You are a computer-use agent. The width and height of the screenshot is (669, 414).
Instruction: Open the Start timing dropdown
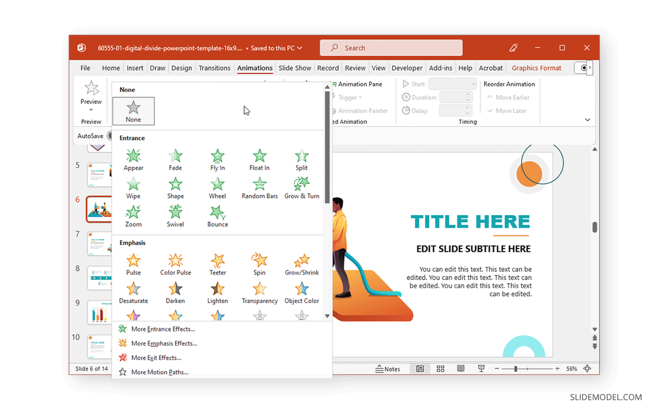[453, 84]
